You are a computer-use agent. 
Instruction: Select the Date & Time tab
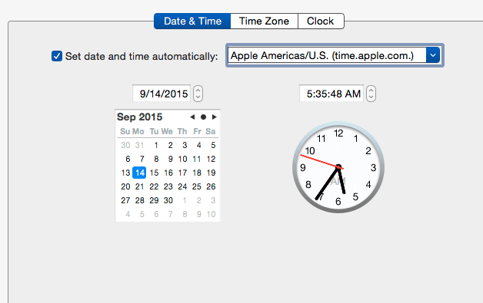point(192,21)
